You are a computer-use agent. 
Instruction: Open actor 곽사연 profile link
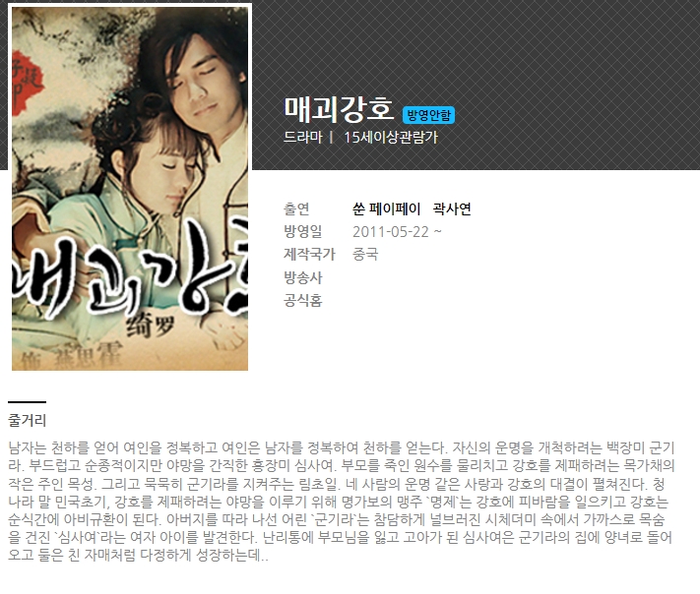coord(452,208)
